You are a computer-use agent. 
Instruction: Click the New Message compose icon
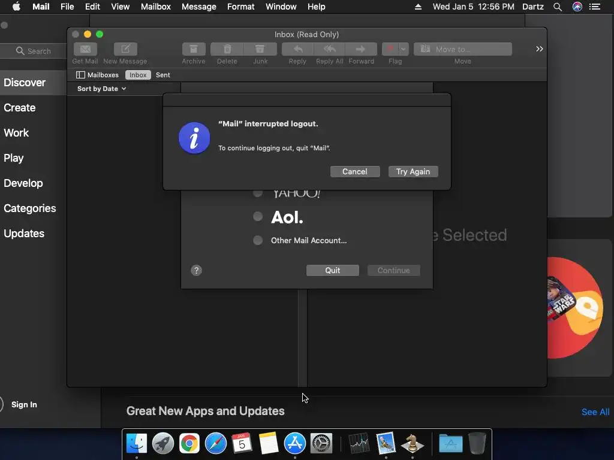click(x=125, y=49)
